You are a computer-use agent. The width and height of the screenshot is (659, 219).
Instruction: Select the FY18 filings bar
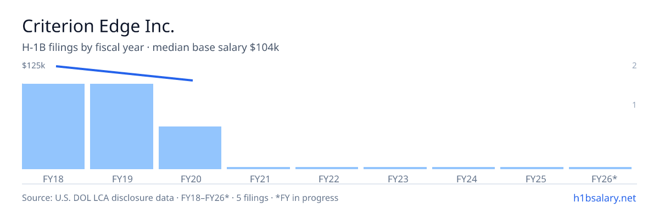click(53, 126)
